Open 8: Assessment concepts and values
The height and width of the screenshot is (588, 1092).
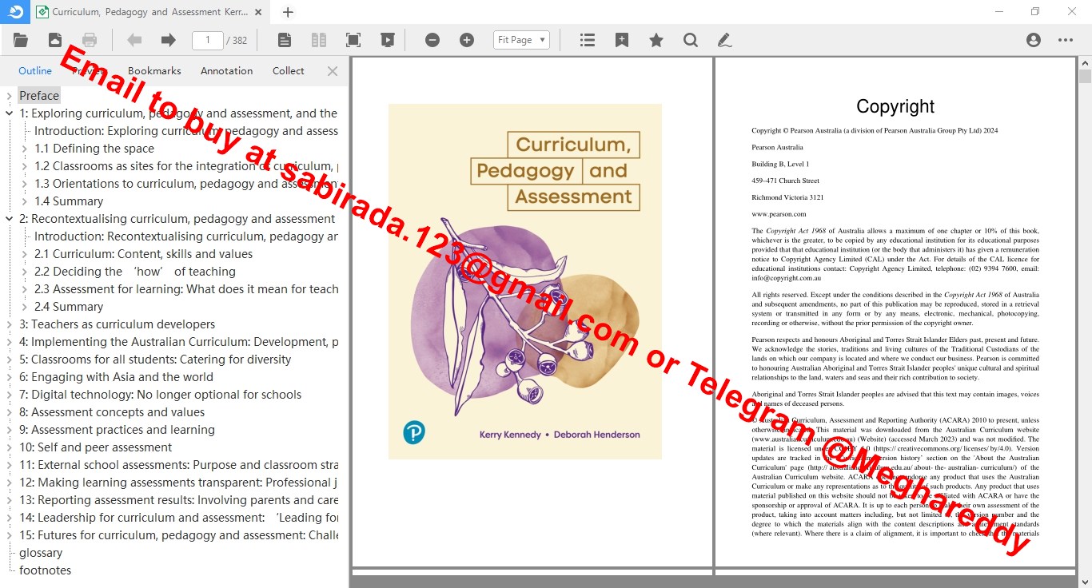(112, 412)
